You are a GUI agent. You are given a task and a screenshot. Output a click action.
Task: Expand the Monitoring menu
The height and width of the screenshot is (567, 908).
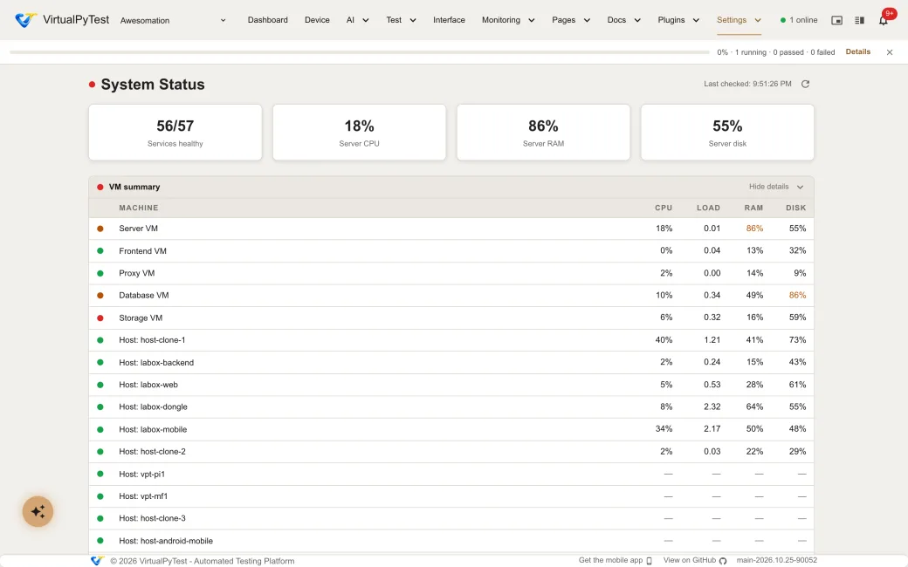508,20
